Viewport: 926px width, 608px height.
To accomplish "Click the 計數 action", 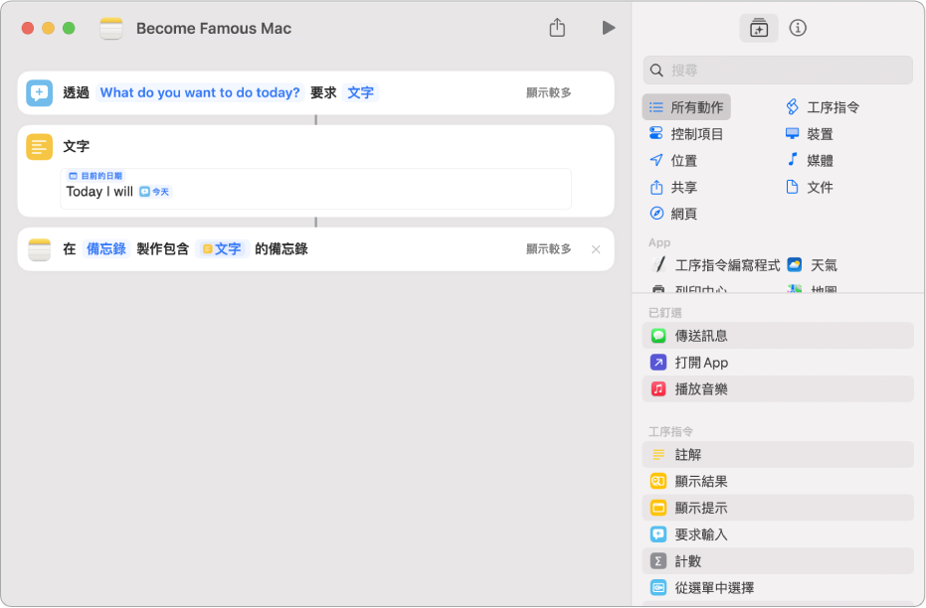I will pos(778,561).
